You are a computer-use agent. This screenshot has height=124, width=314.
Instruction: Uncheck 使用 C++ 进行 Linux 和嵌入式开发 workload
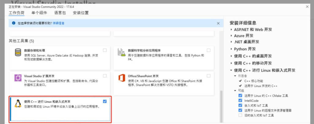[105, 101]
